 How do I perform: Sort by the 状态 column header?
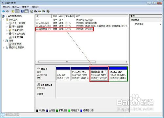101,16
